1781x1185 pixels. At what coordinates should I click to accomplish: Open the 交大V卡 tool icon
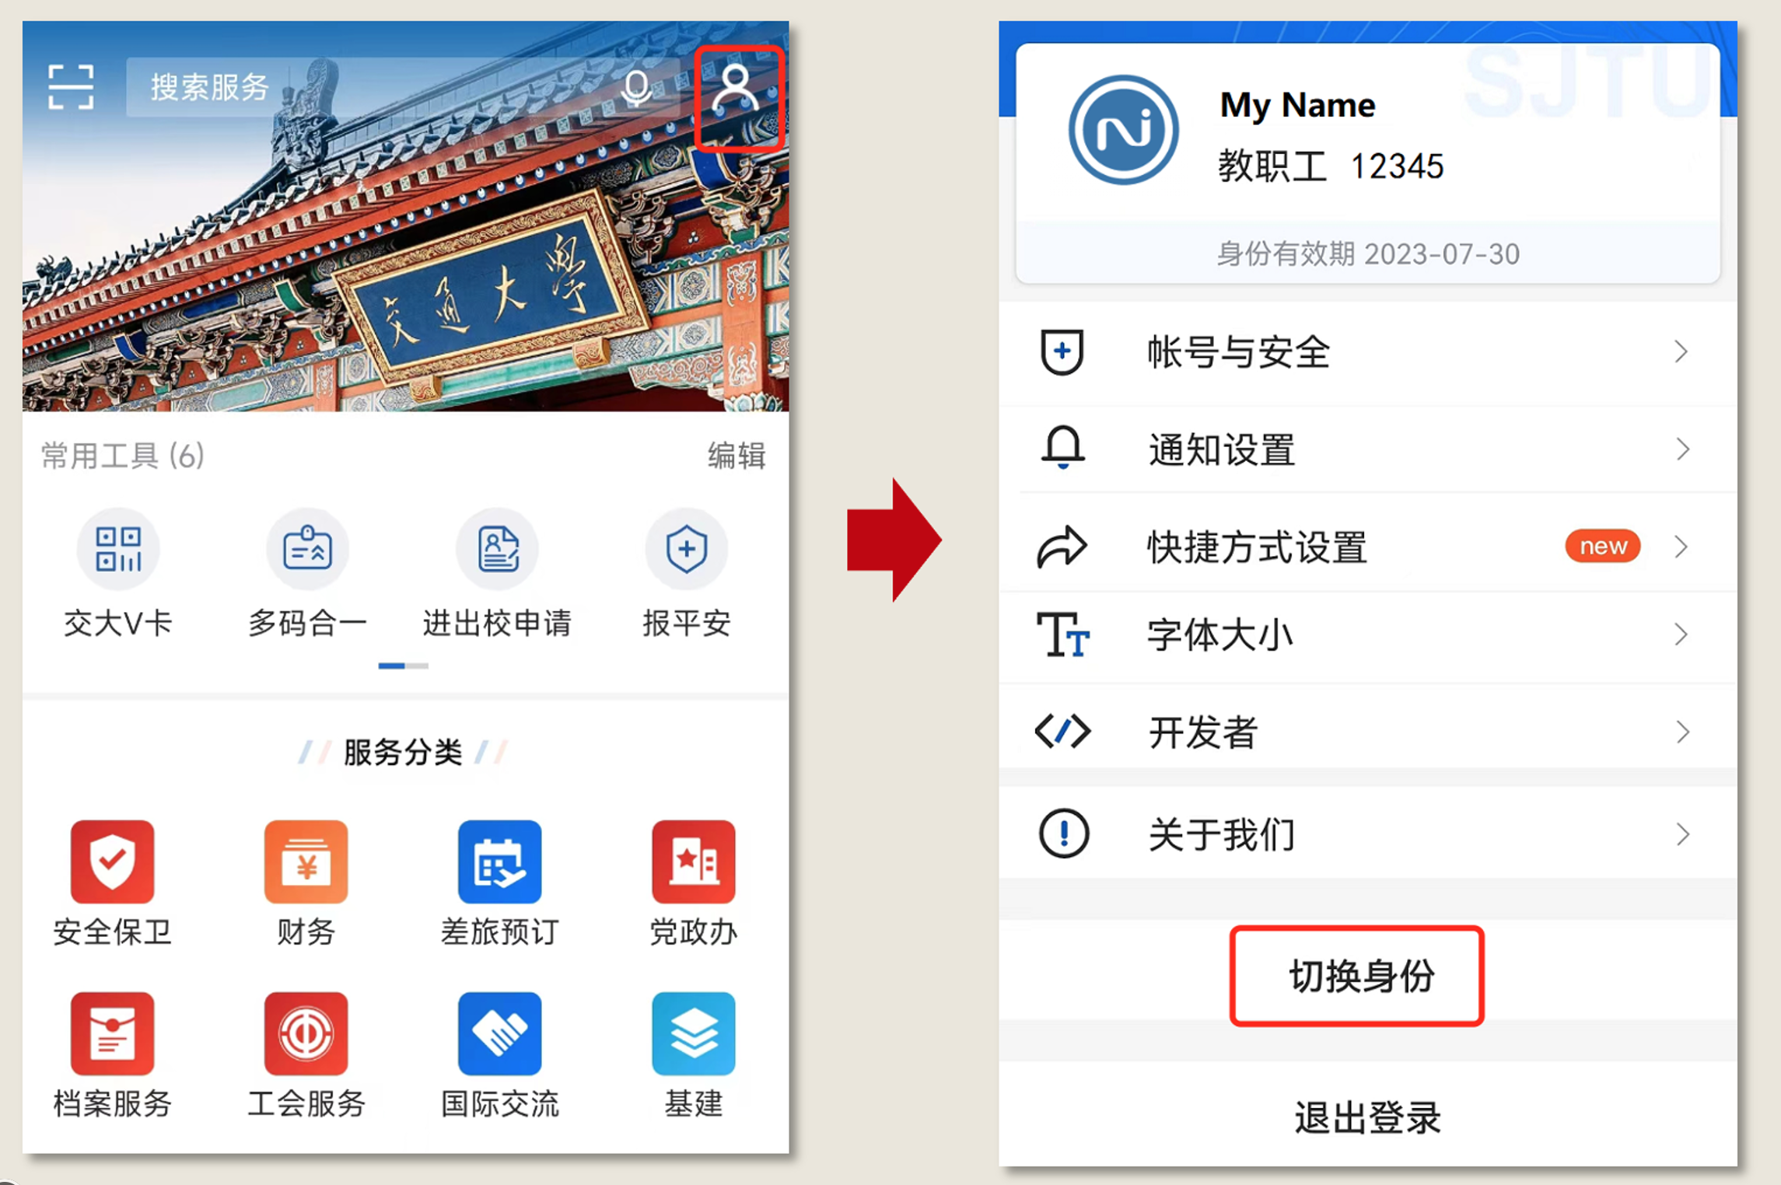point(118,549)
